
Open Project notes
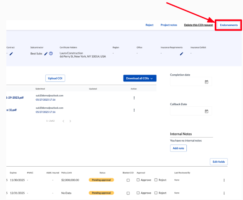tap(169, 25)
